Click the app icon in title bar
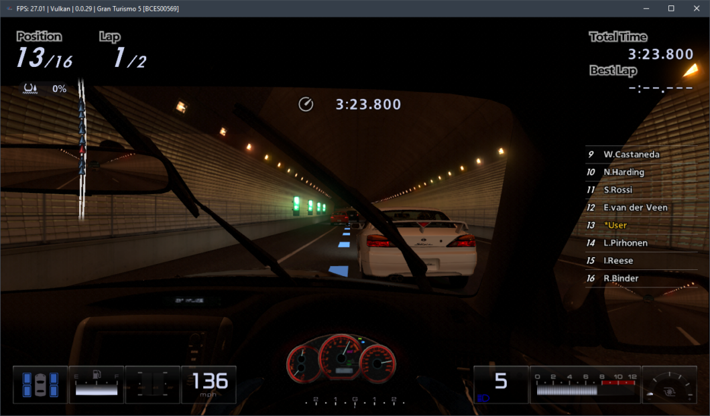Image resolution: width=710 pixels, height=416 pixels. (x=8, y=9)
